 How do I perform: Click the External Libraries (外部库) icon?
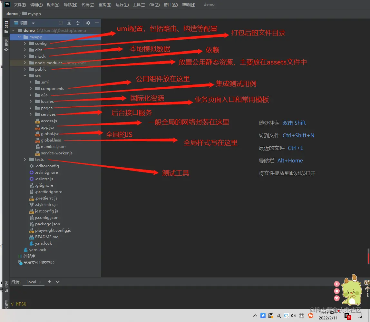coord(20,256)
